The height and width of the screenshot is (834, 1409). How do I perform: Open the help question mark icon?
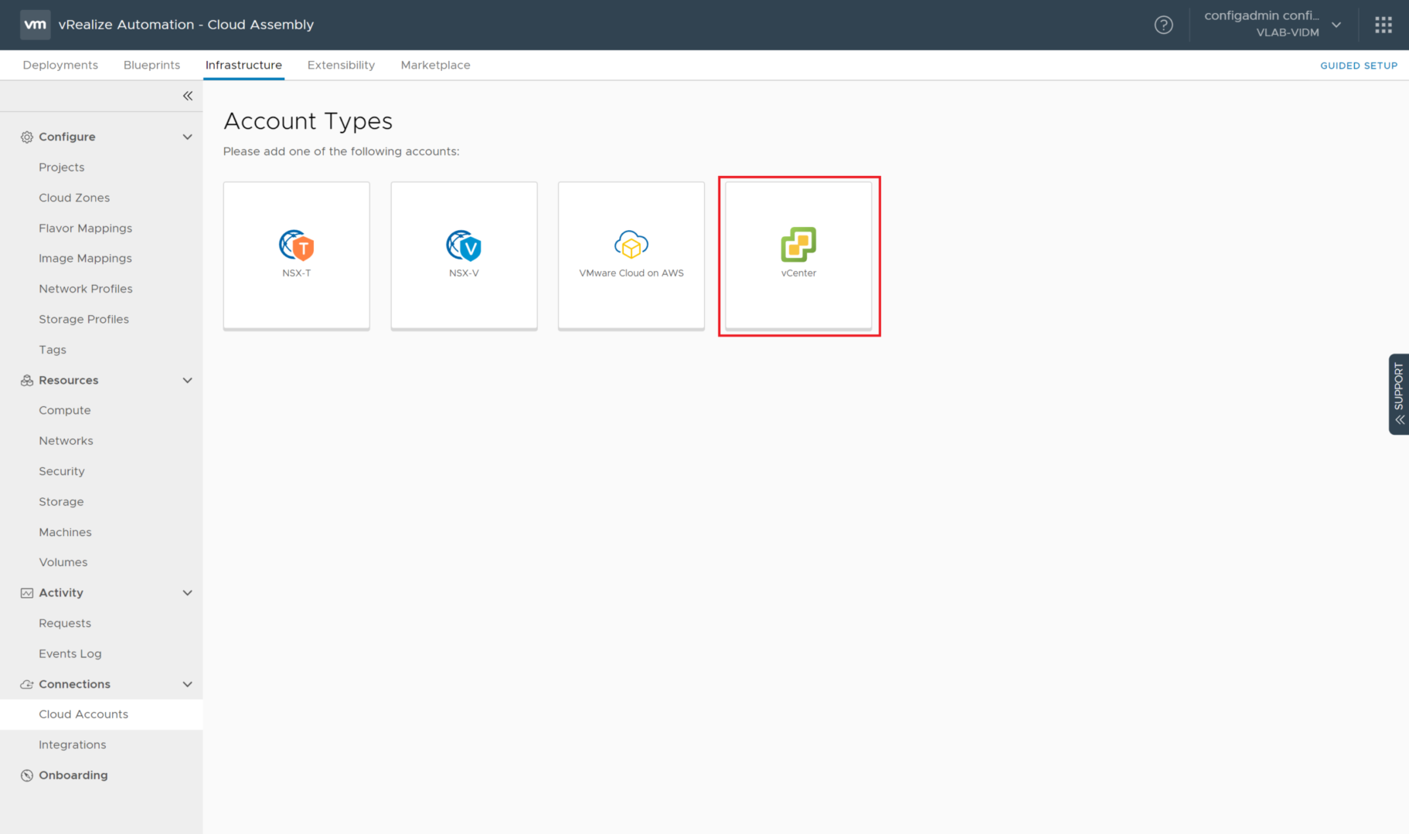[x=1163, y=25]
